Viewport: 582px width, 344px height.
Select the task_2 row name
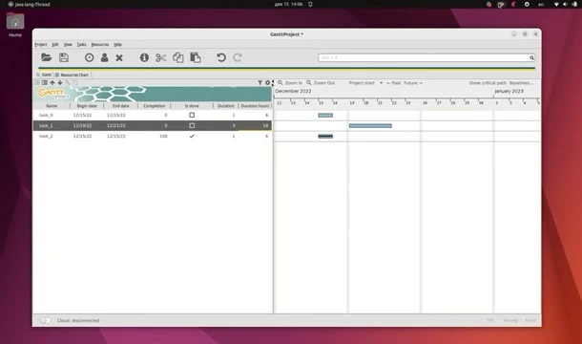46,136
